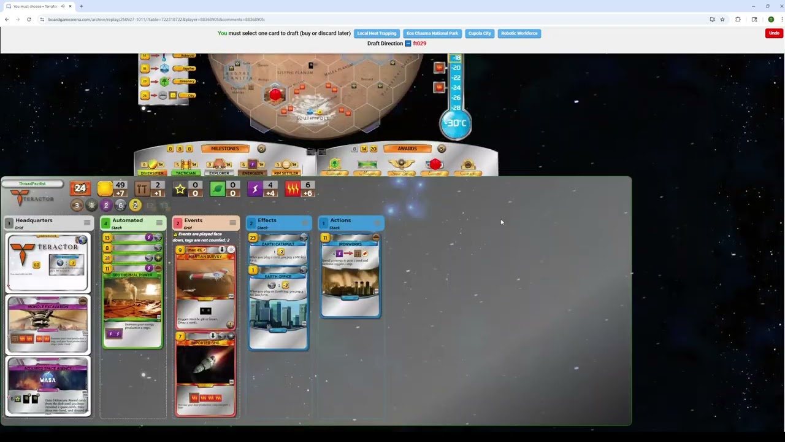This screenshot has height=442, width=785.
Task: Open the browser extensions menu
Action: tap(738, 19)
